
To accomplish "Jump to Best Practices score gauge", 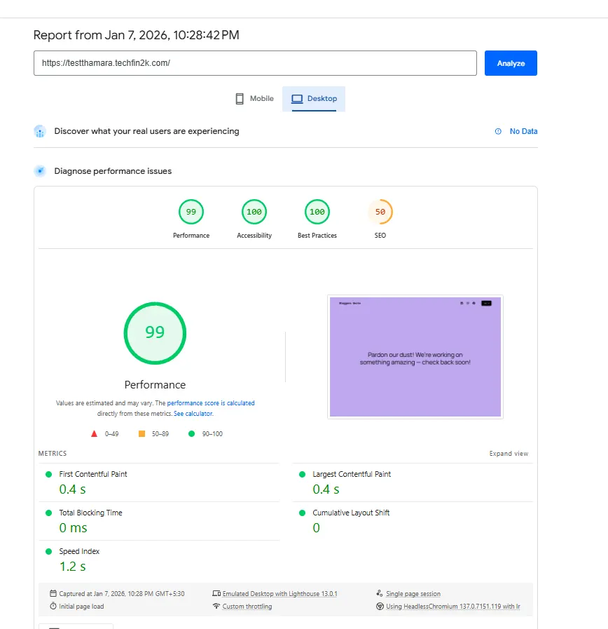I will click(317, 212).
